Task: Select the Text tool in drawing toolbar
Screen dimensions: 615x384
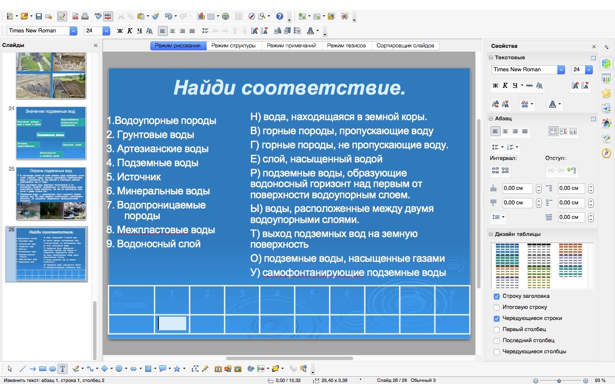Action: tap(62, 369)
